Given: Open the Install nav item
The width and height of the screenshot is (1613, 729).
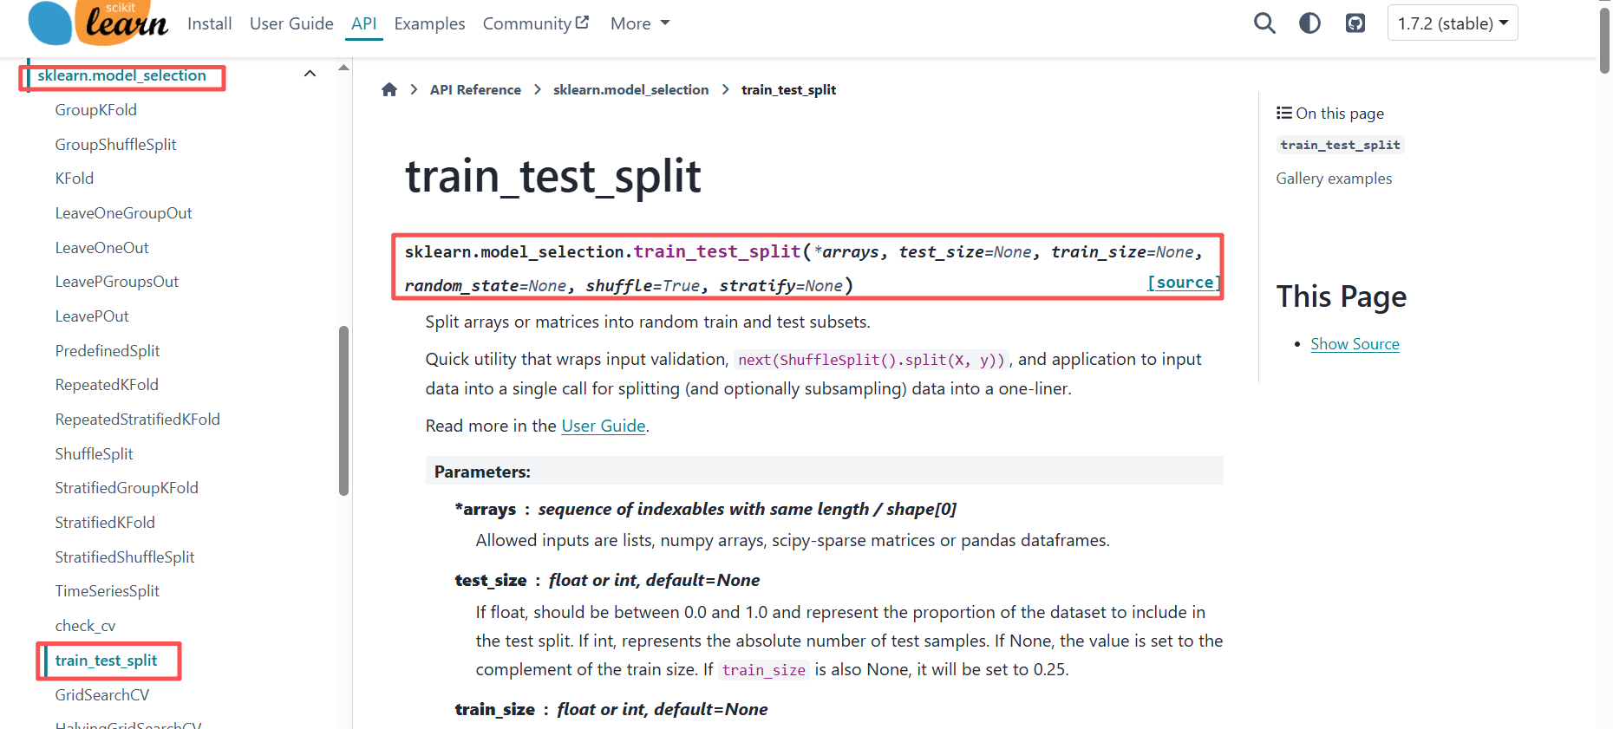Looking at the screenshot, I should point(210,23).
